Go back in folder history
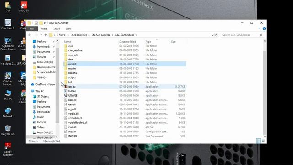 coord(30,35)
